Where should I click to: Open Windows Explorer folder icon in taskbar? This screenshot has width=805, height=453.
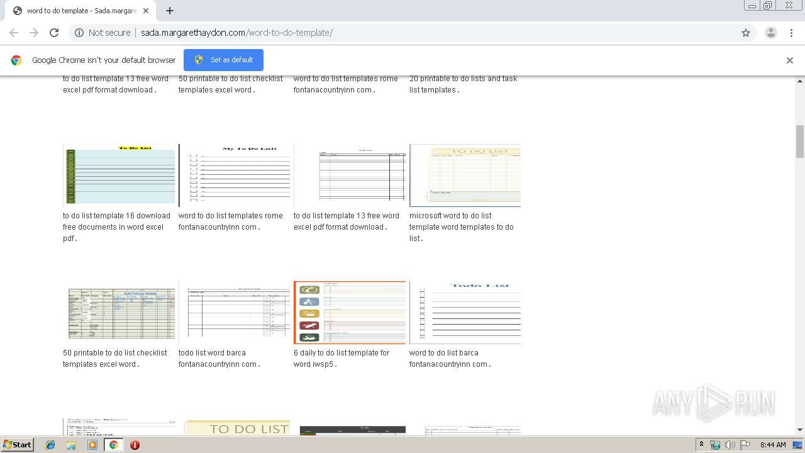pyautogui.click(x=71, y=445)
